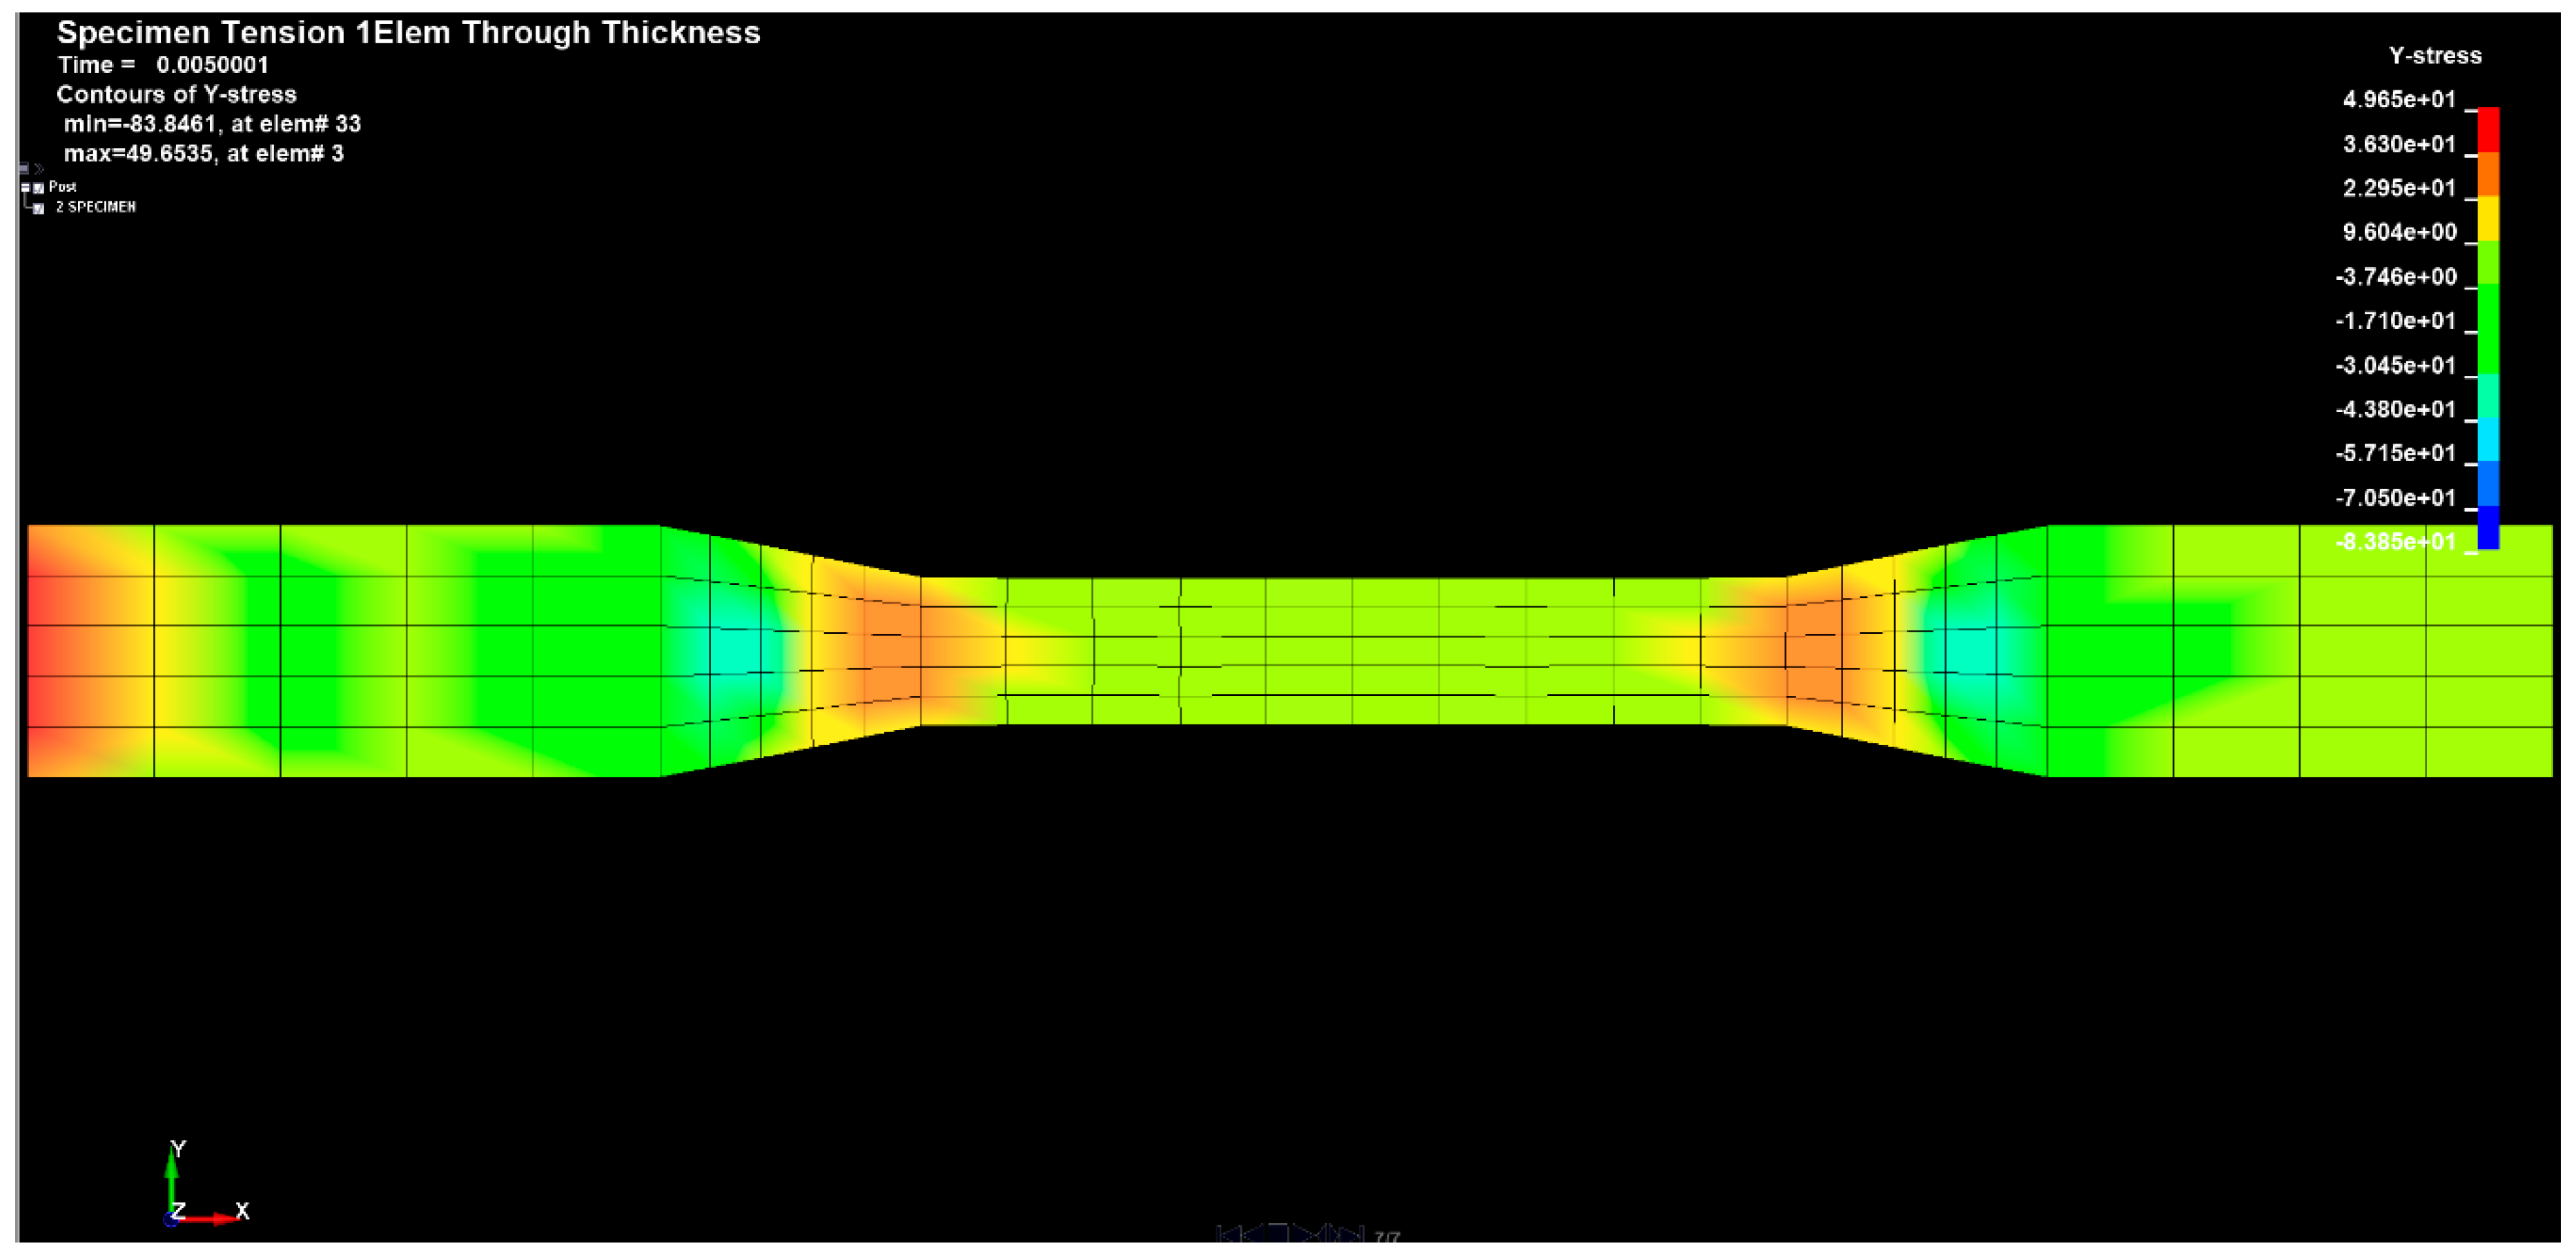The width and height of the screenshot is (2576, 1257).
Task: Click the dark blue legend band
Action: tap(2488, 526)
